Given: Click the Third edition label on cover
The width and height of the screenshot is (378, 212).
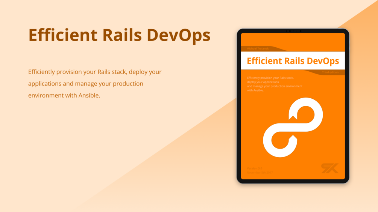Looking at the screenshot, I should pyautogui.click(x=330, y=72).
